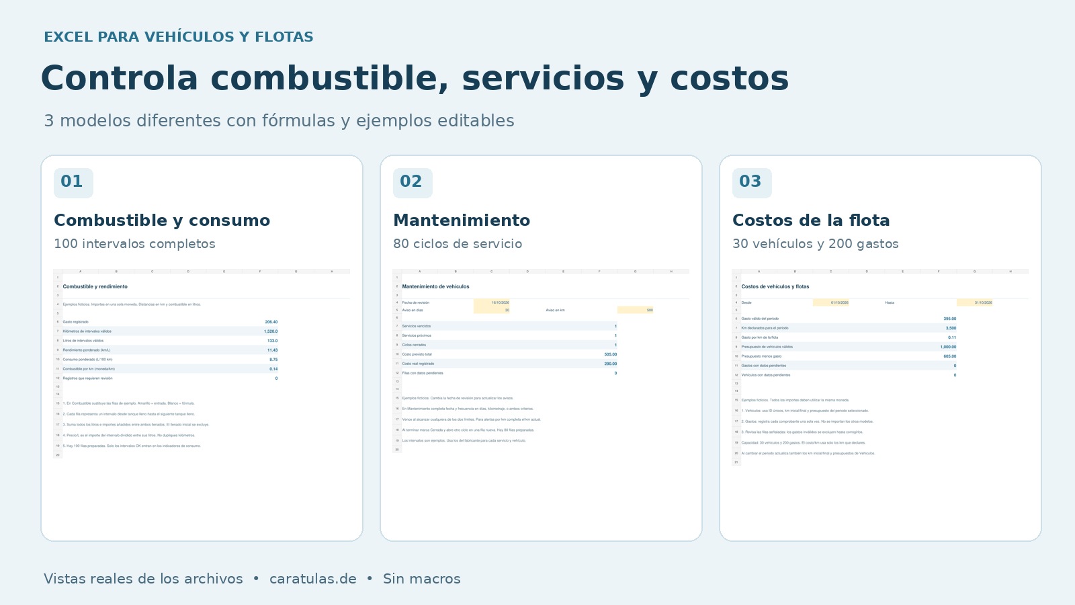Select the Km declarados value 3,500
Screen dimensions: 1075x605
tap(951, 328)
